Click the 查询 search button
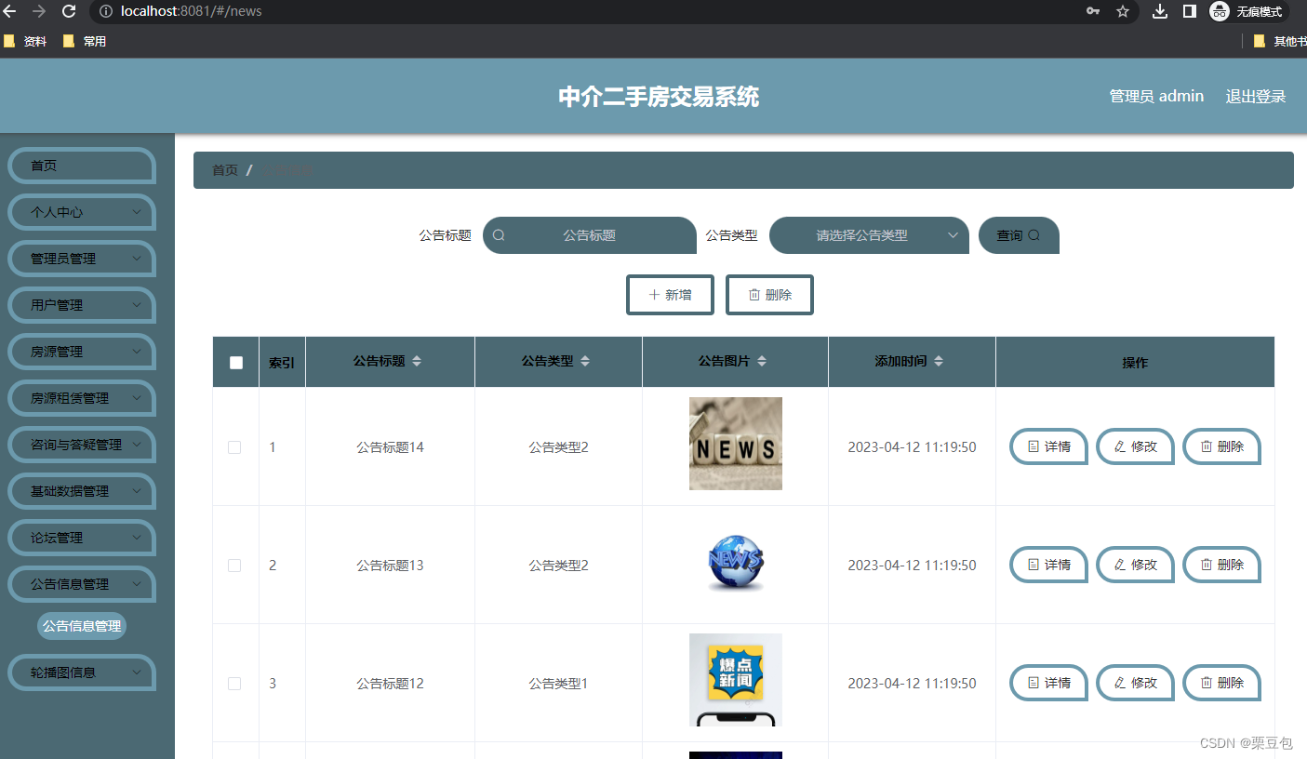Viewport: 1307px width, 759px height. 1019,235
